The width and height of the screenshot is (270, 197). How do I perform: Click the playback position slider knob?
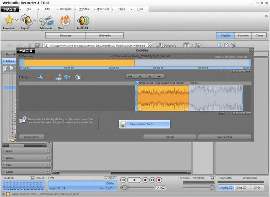[125, 188]
